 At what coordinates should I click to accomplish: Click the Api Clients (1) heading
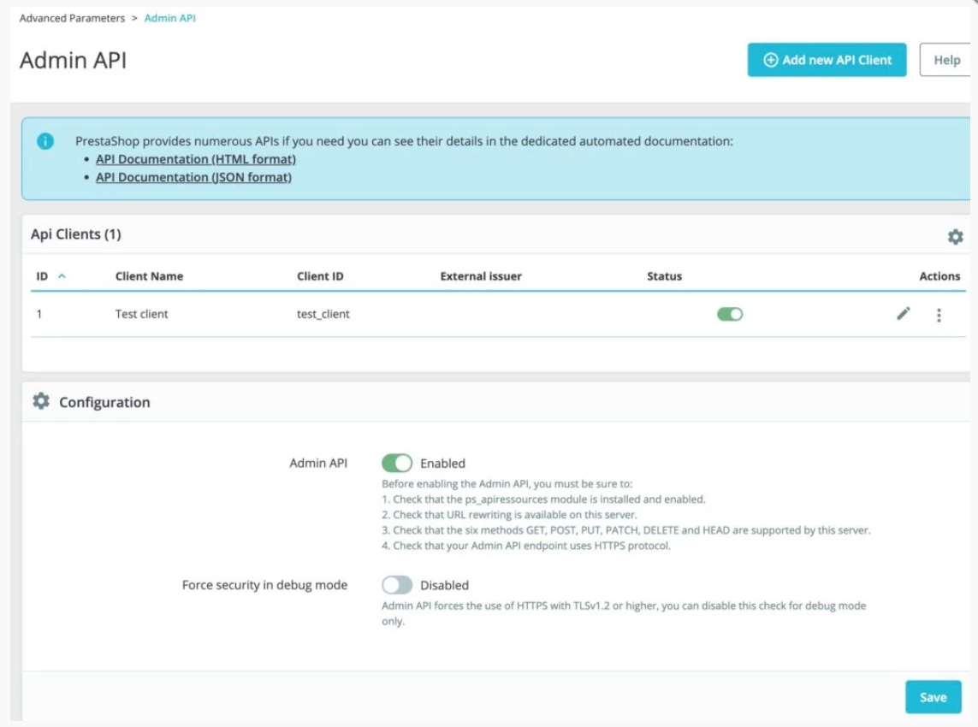pyautogui.click(x=76, y=234)
